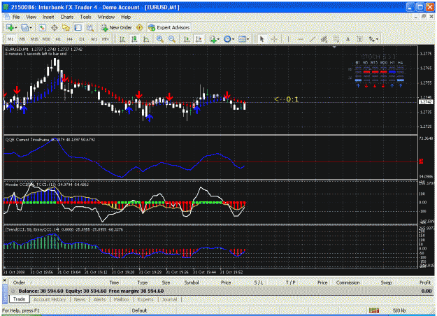
Task: Switch chart to M5 timeframe
Action: (x=22, y=39)
